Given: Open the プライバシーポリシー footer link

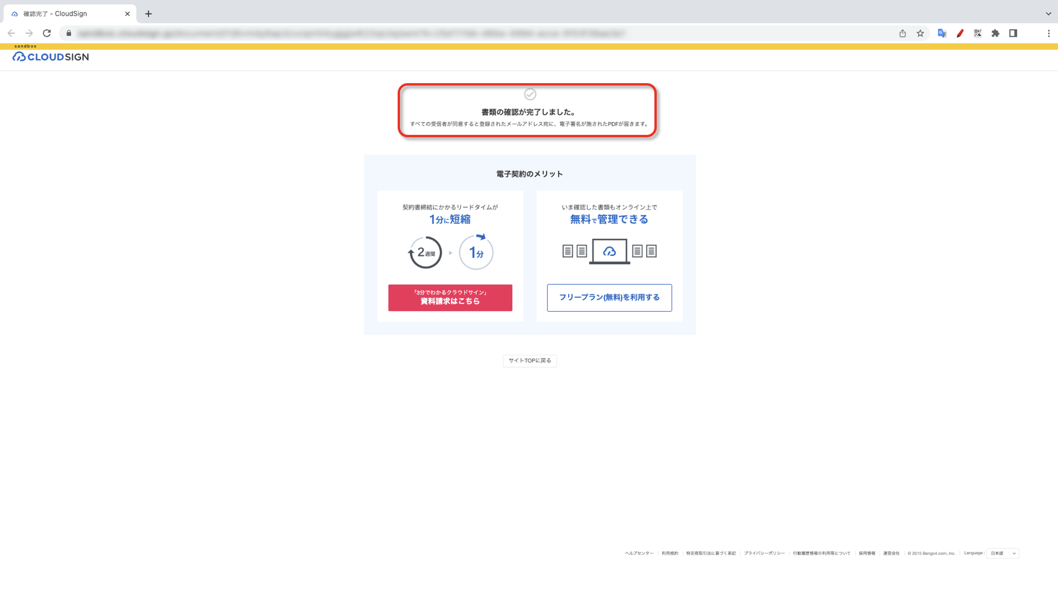Looking at the screenshot, I should [x=764, y=553].
